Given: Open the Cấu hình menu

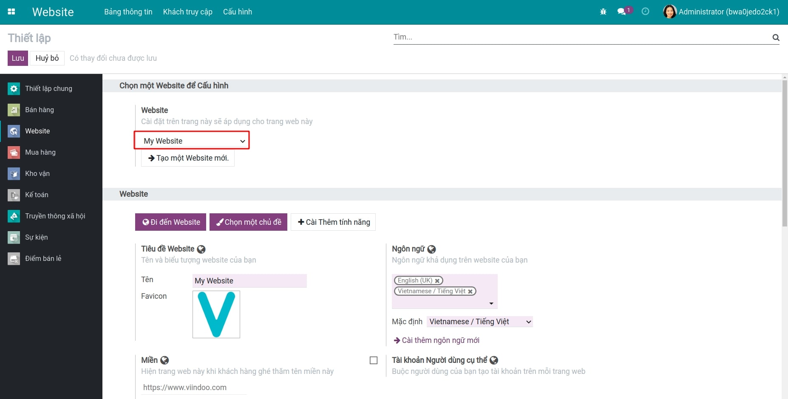Looking at the screenshot, I should (x=237, y=11).
